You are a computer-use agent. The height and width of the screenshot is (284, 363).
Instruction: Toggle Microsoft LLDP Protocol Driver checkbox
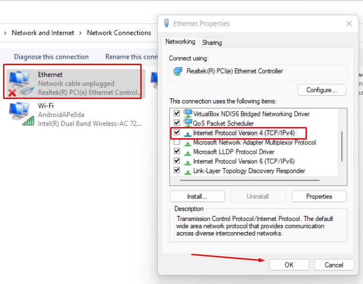pyautogui.click(x=177, y=151)
